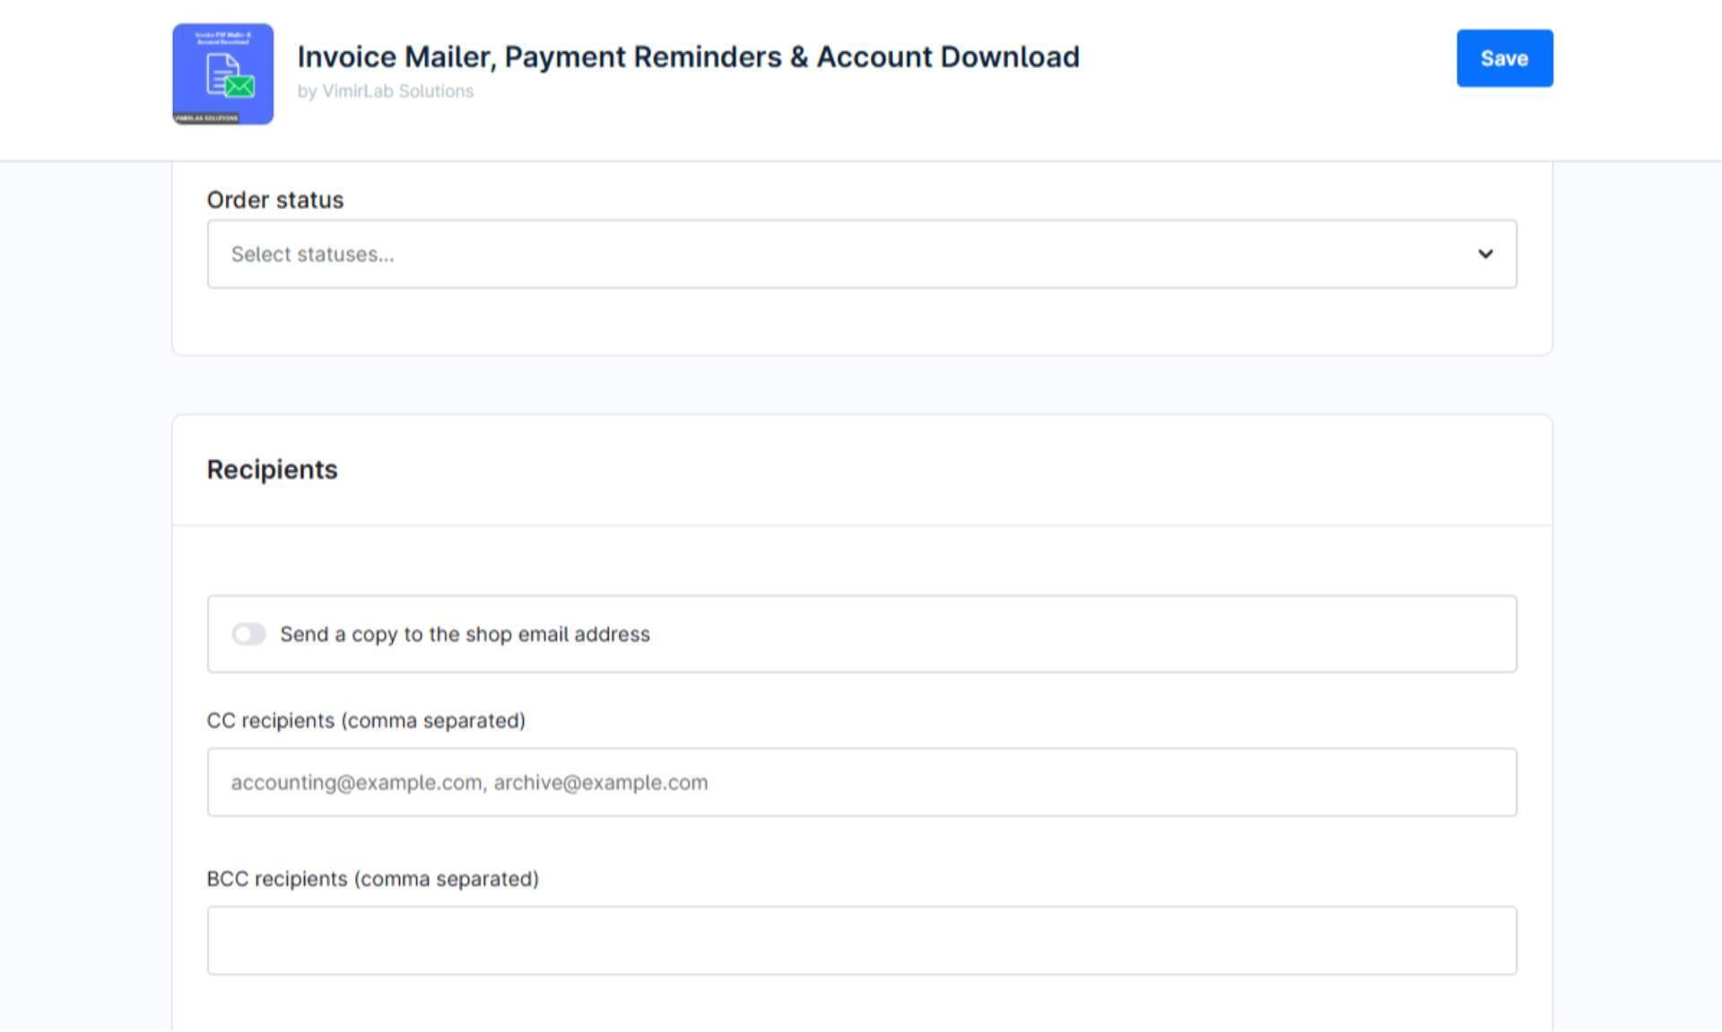Open the Order status select dropdown
This screenshot has width=1722, height=1032.
pos(862,254)
